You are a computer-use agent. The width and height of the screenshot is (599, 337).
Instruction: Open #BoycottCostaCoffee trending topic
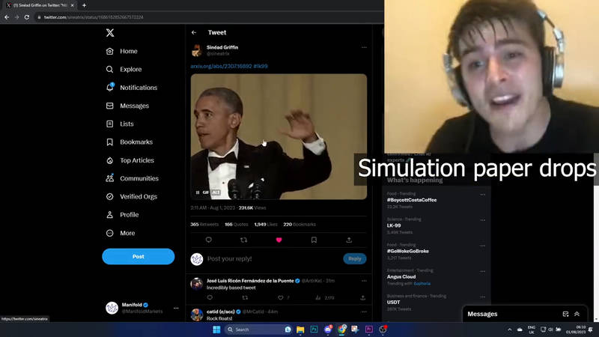click(412, 200)
